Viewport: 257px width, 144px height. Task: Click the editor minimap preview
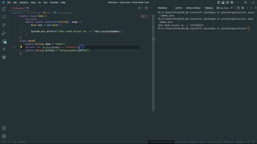click(145, 16)
